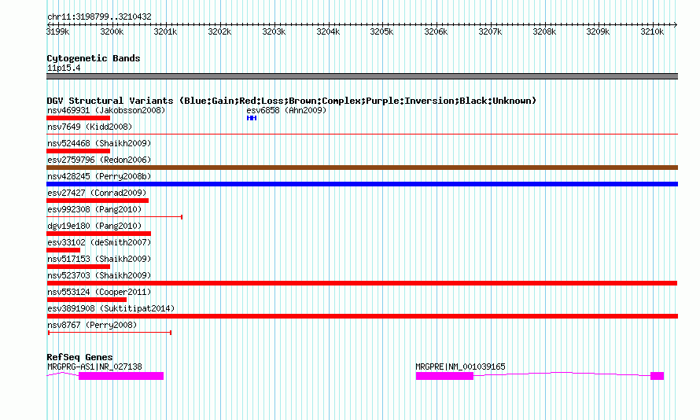Click the 3200k ruler position
Screen dimensions: 700x420
pyautogui.click(x=112, y=31)
